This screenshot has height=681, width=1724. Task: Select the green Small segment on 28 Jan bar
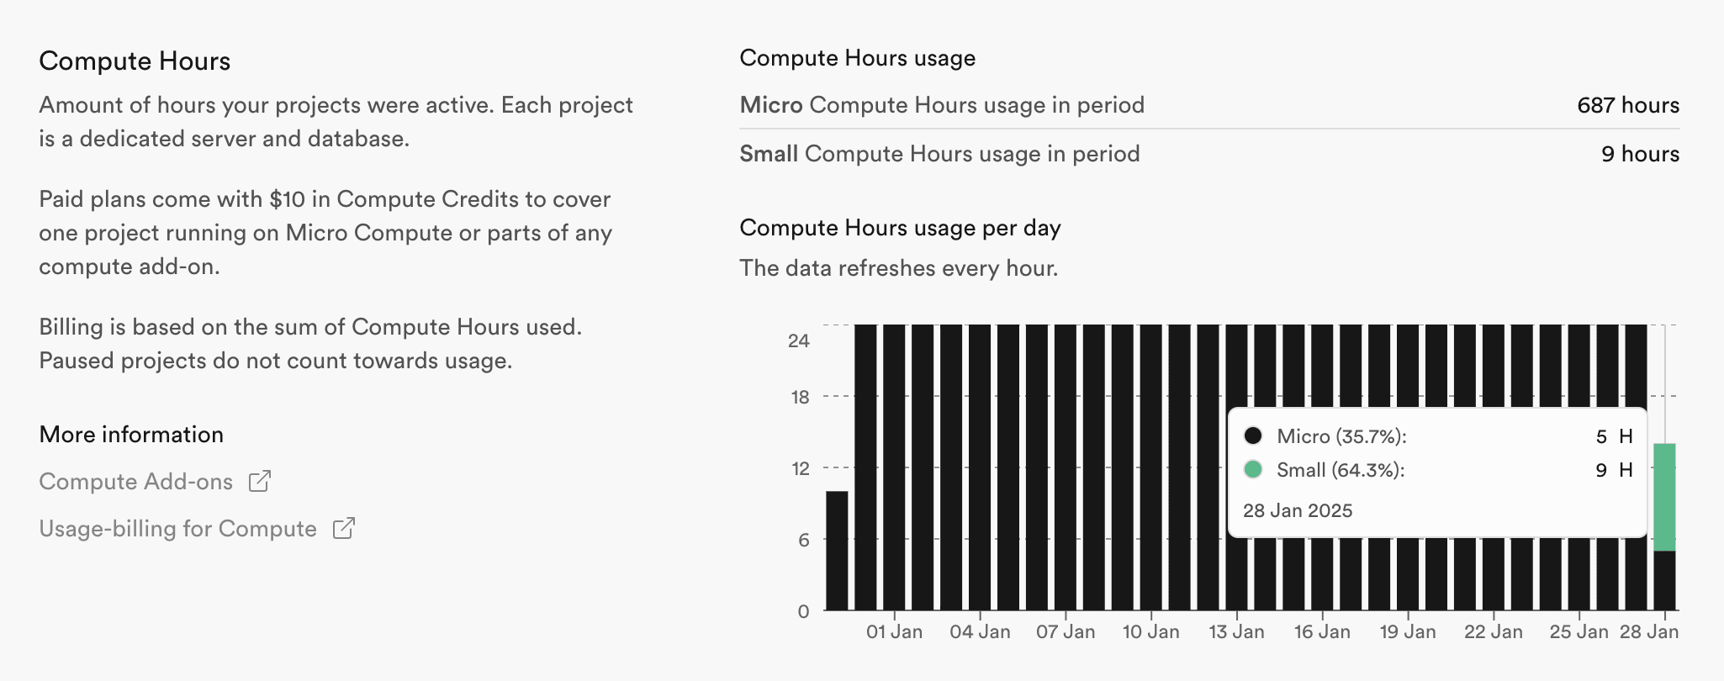coord(1666,496)
